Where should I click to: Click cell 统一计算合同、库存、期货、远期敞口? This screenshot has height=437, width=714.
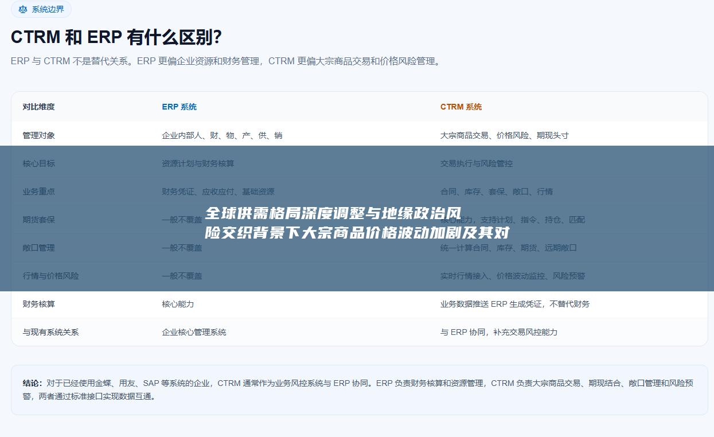(x=509, y=248)
